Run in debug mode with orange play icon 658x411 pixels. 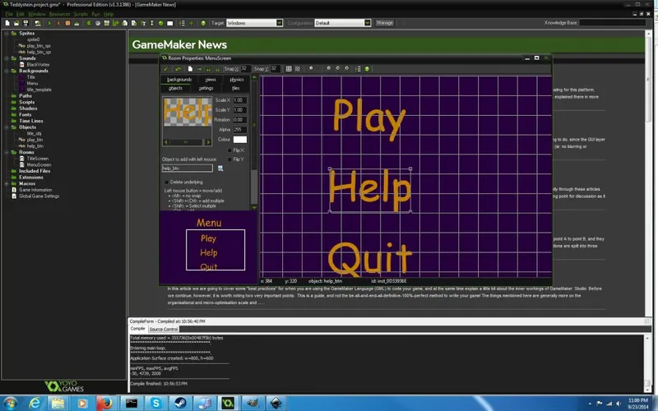point(58,23)
